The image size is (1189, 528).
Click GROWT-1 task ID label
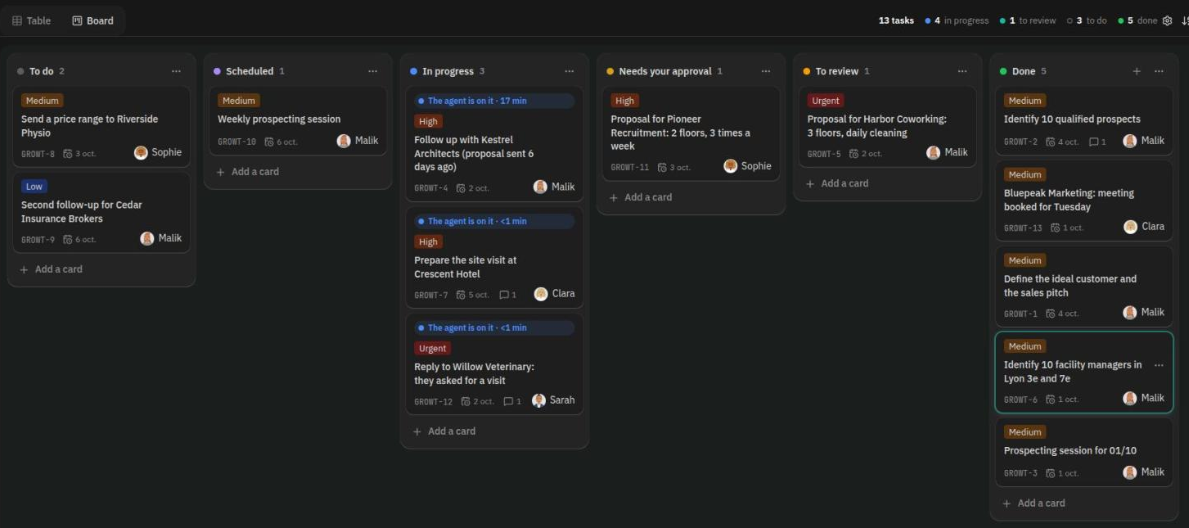(x=1020, y=314)
